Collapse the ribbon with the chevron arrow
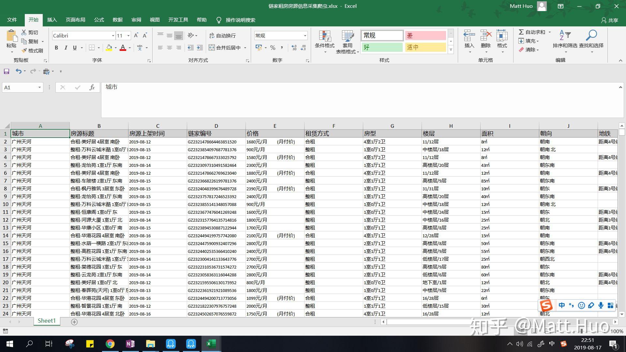The width and height of the screenshot is (626, 352). [x=620, y=60]
